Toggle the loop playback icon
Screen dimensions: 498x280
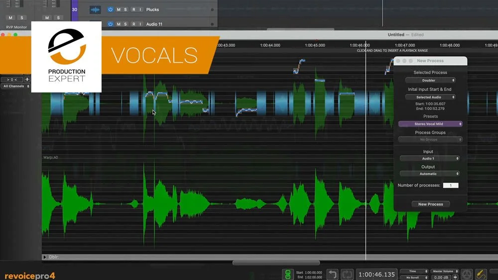(347, 275)
